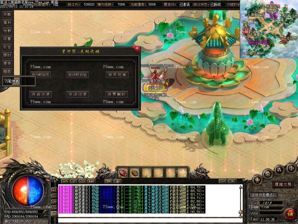Select quick slot 3

click(147, 173)
